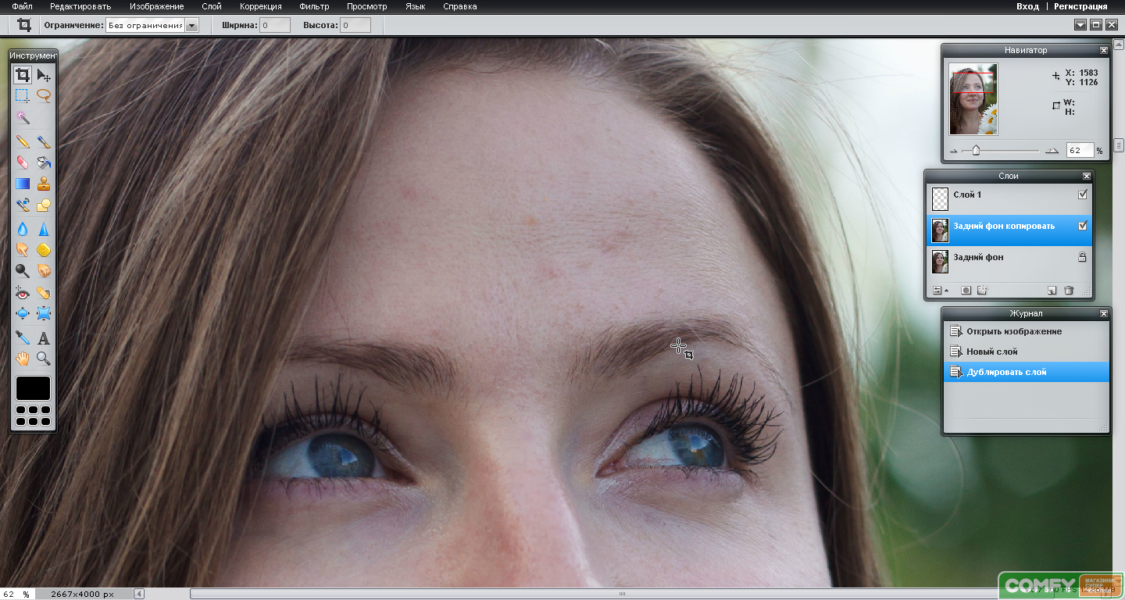Toggle visibility checkbox of Слой 1

[1082, 195]
